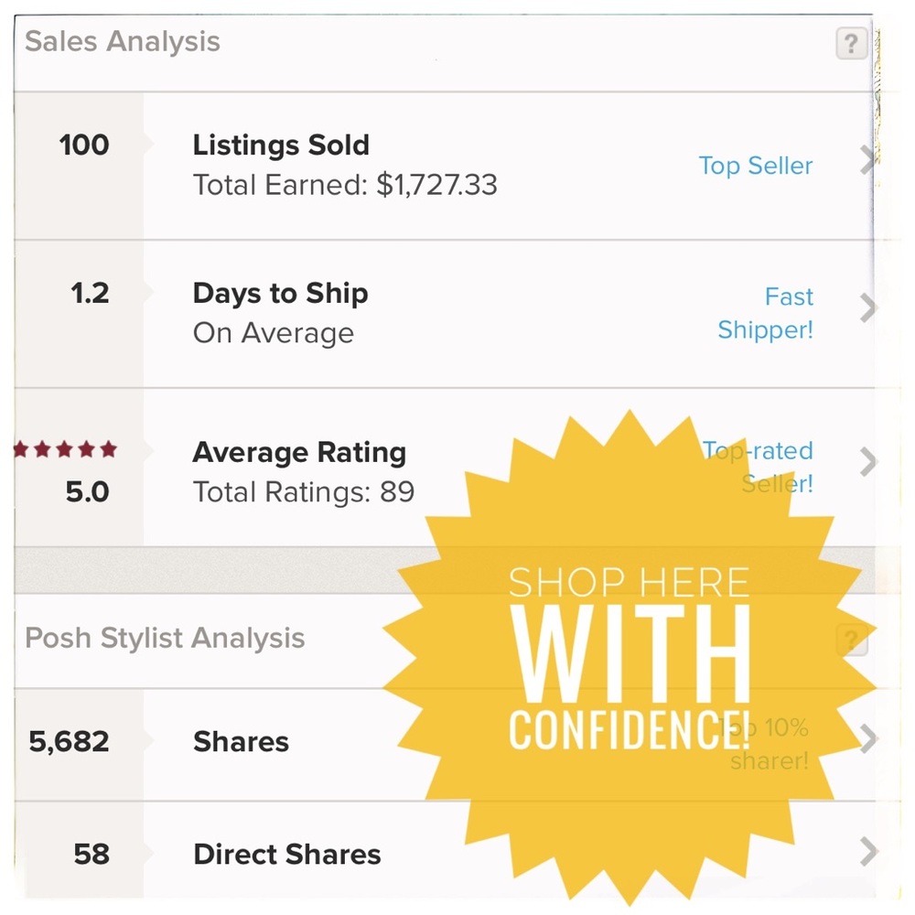Open the Sales Analysis section header

click(120, 41)
